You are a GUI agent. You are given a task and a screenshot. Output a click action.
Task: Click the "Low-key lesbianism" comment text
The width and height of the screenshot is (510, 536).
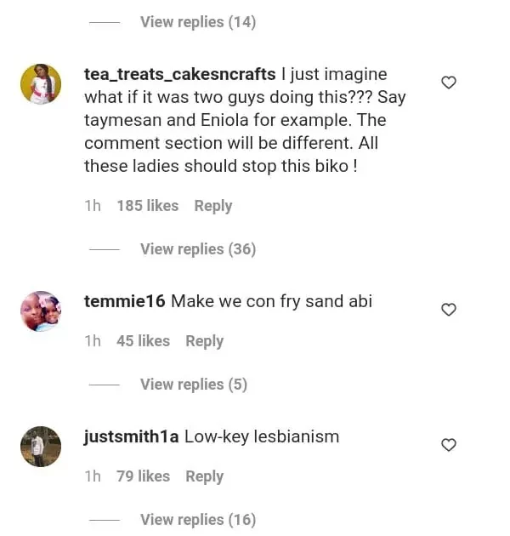coord(262,436)
